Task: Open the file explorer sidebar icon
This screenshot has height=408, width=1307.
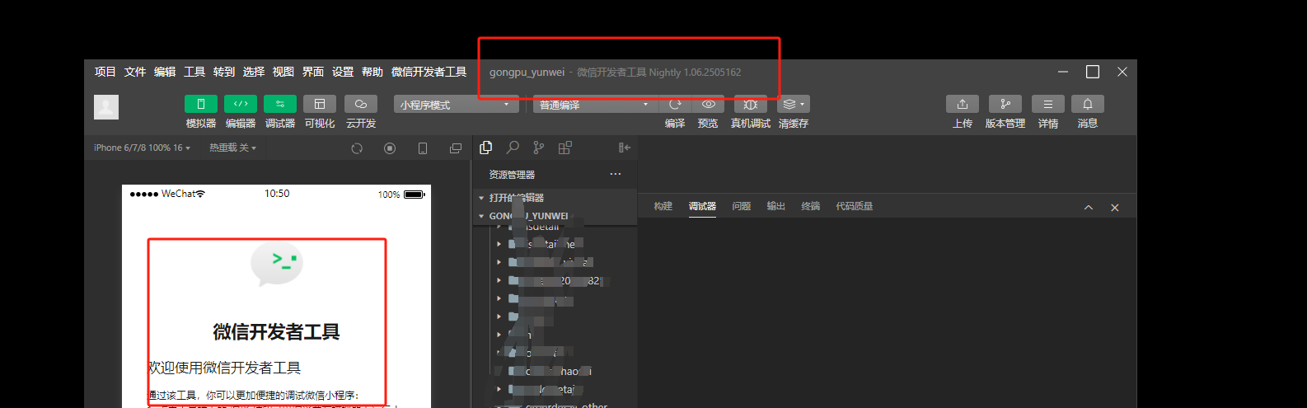Action: click(486, 148)
